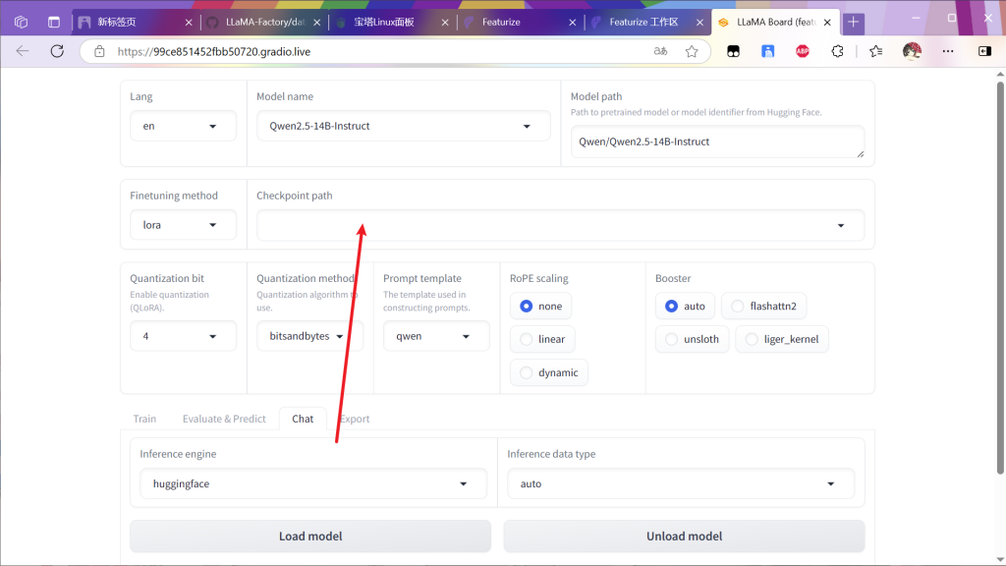Click the browser address bar URL

click(x=213, y=51)
